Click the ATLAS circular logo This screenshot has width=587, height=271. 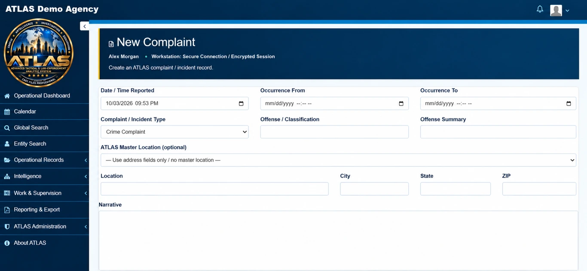(39, 53)
